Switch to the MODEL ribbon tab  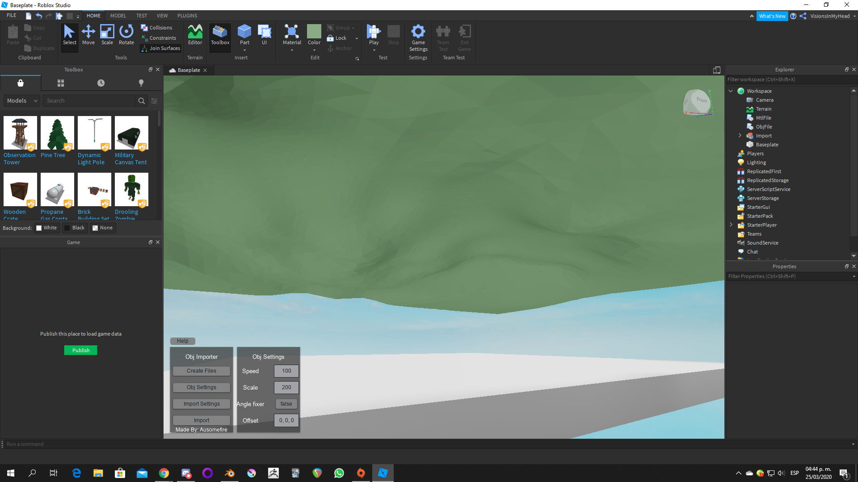click(118, 15)
